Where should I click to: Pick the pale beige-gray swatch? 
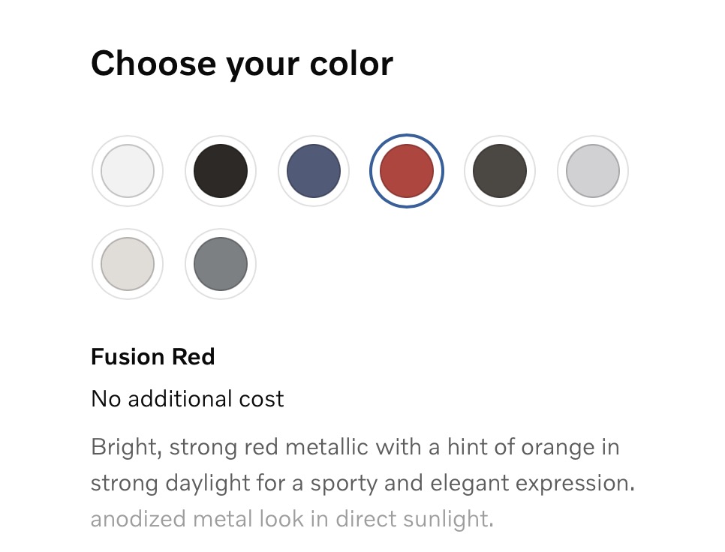(128, 264)
